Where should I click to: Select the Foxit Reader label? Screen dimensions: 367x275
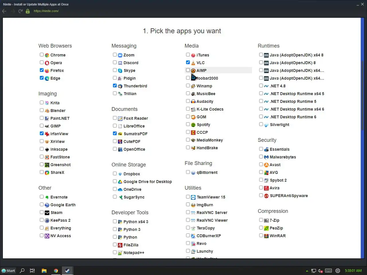(x=136, y=118)
